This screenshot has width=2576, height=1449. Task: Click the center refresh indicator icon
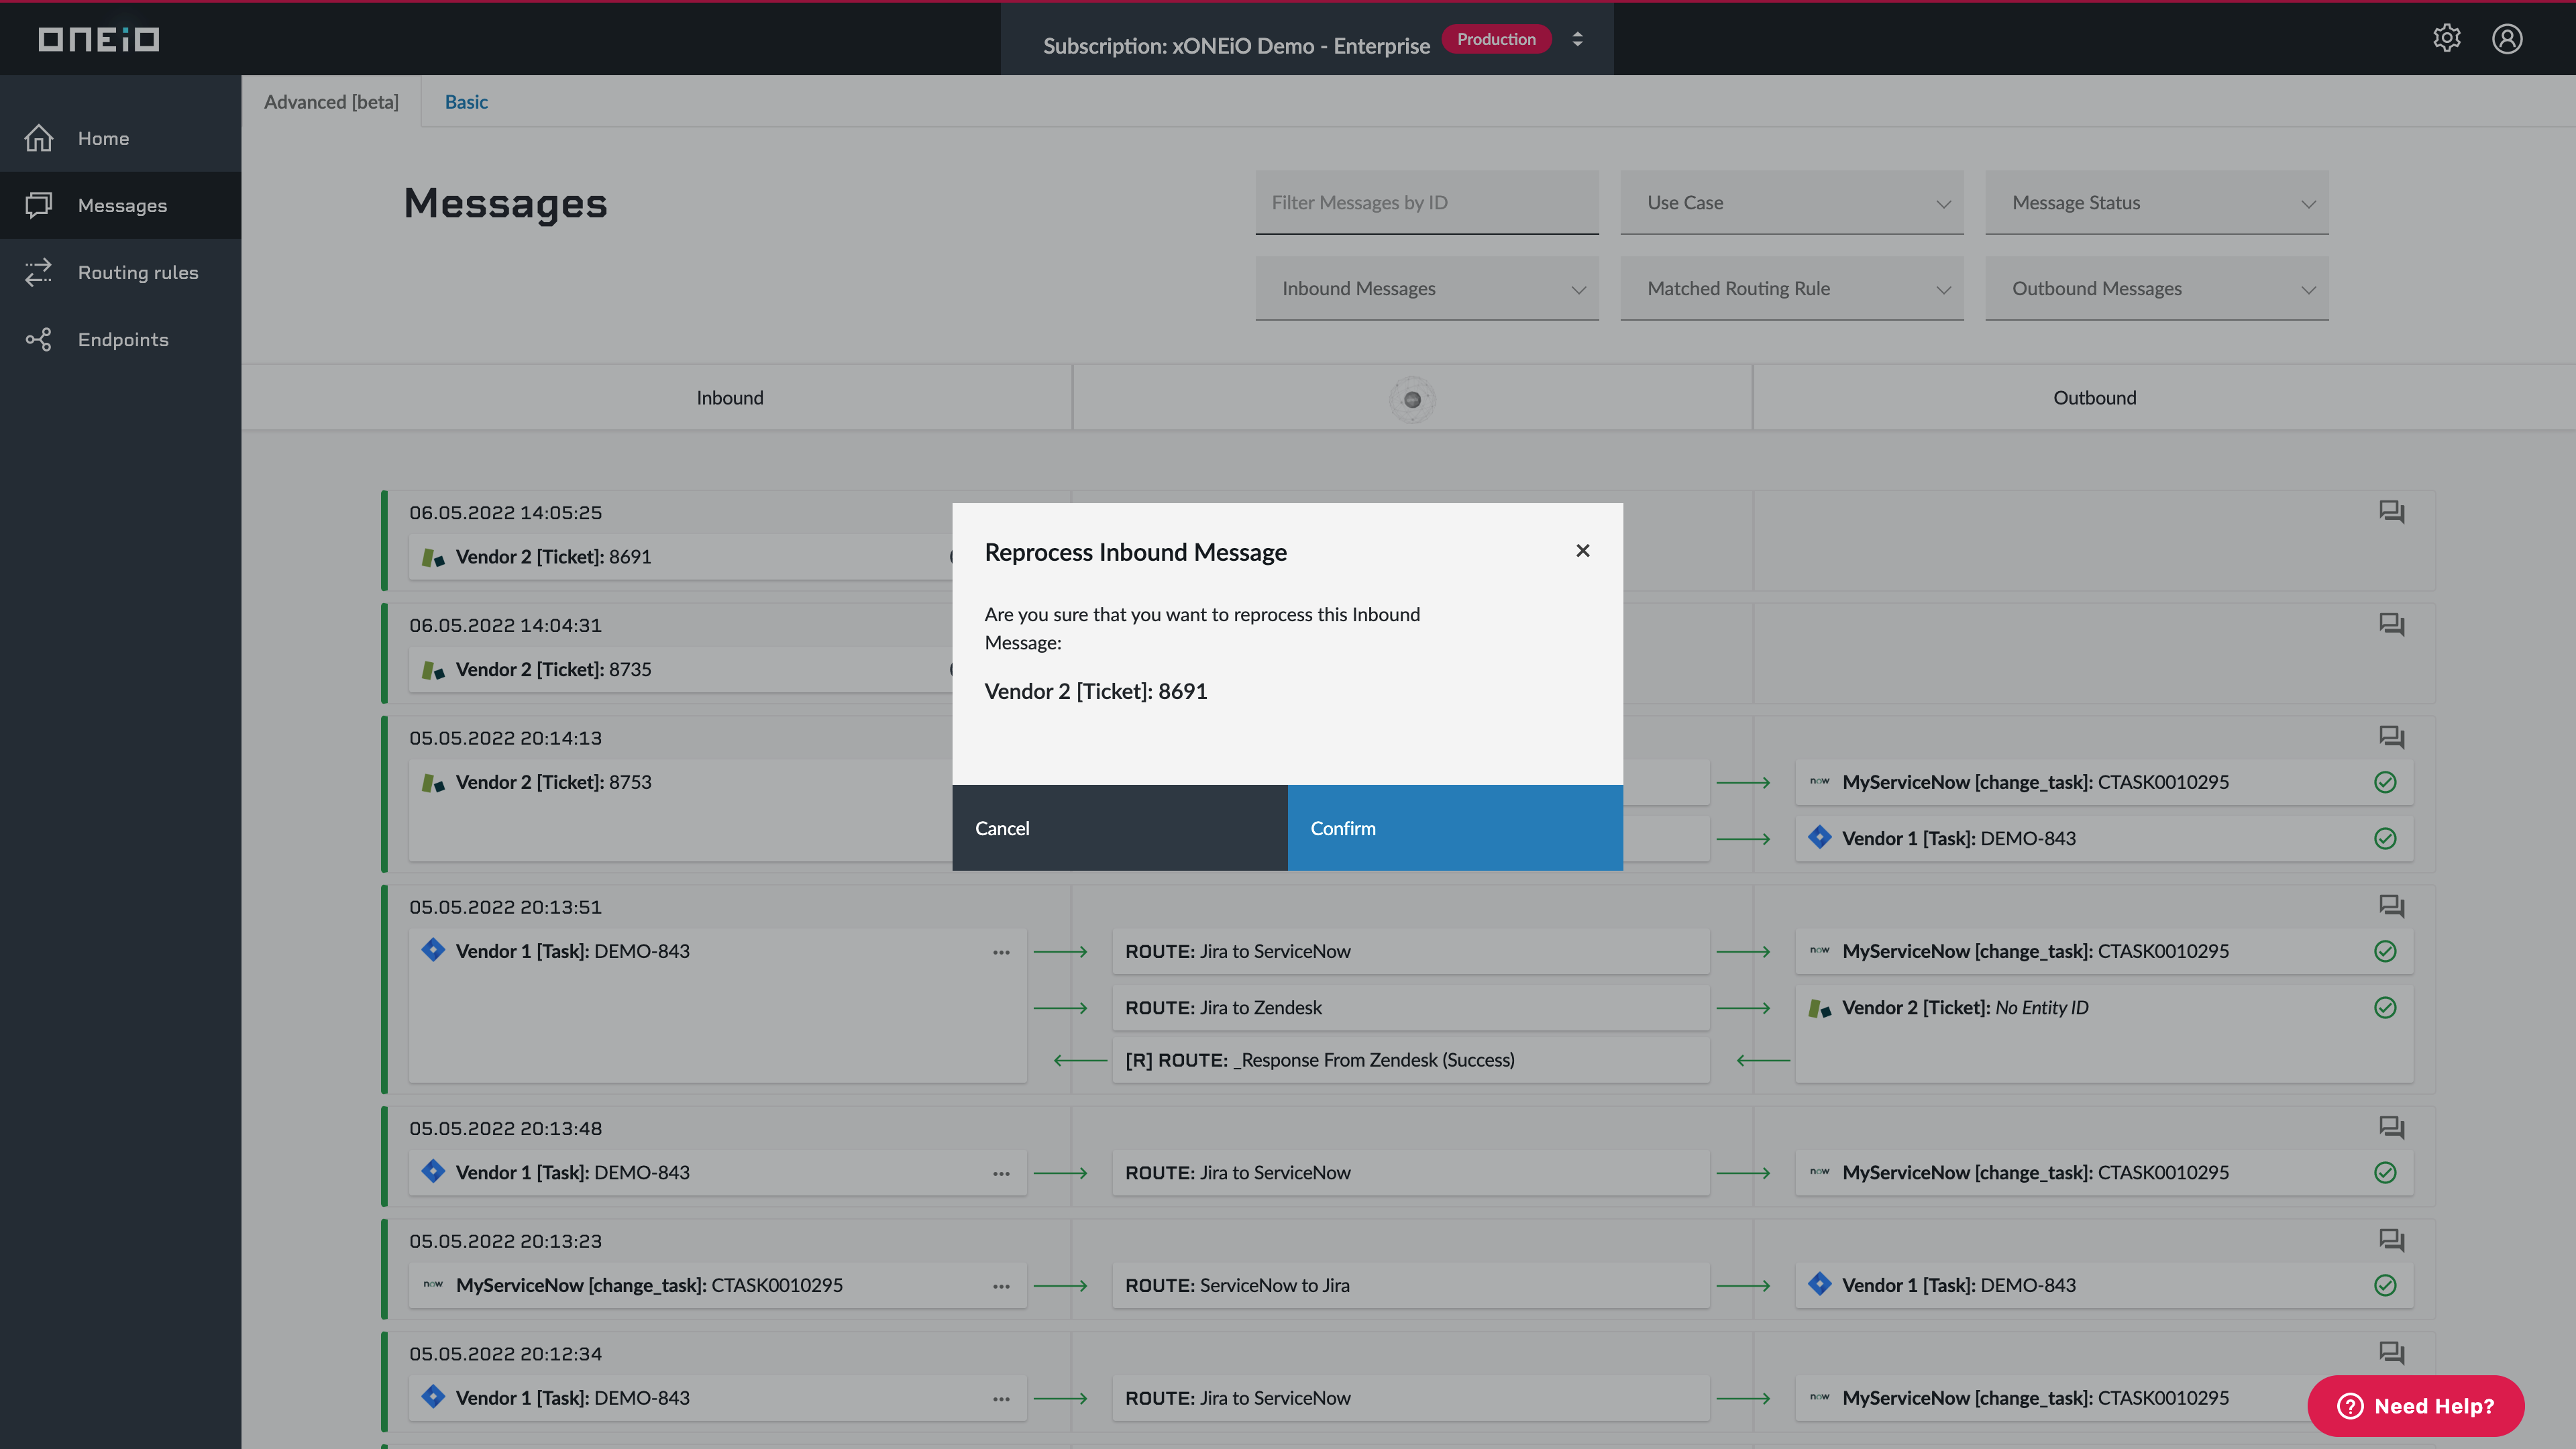click(1412, 399)
